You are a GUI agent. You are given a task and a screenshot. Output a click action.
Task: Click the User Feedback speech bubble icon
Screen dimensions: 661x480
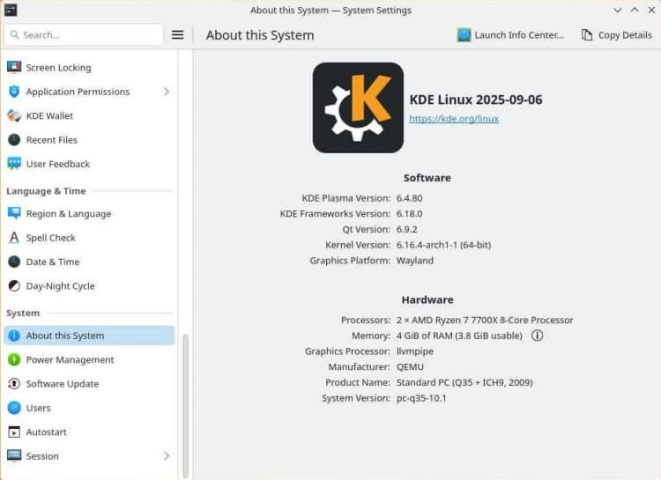tap(14, 164)
